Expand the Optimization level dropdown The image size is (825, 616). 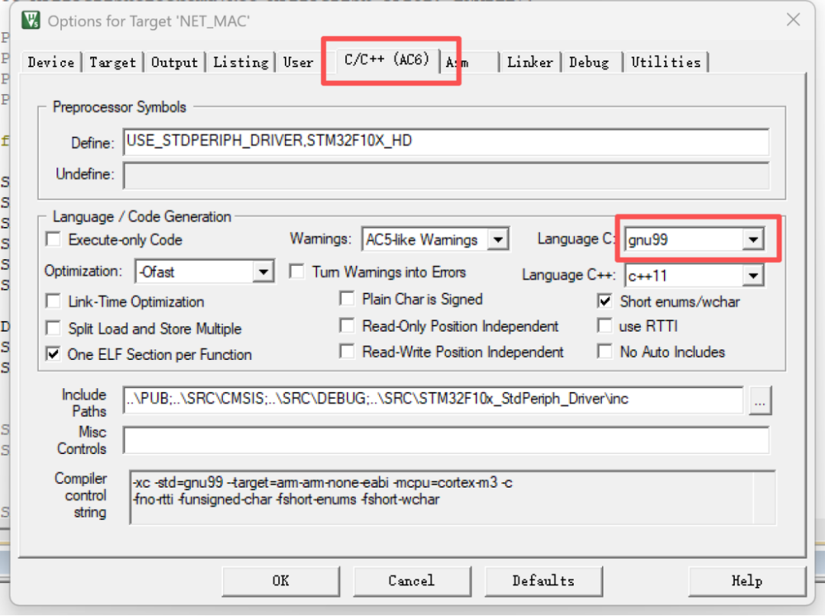pos(263,272)
